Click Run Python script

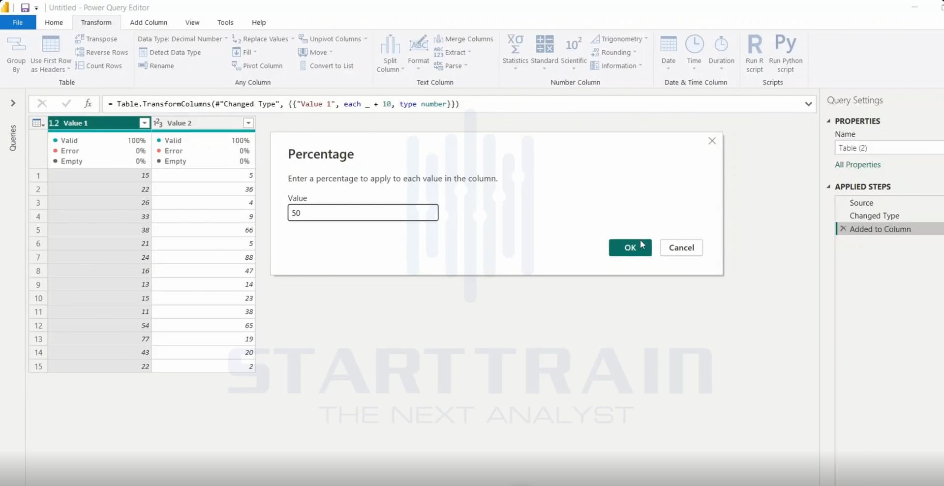tap(786, 54)
